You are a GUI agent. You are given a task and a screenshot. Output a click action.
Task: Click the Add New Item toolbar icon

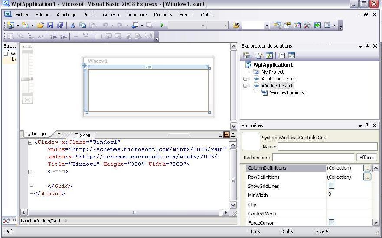tap(26, 25)
